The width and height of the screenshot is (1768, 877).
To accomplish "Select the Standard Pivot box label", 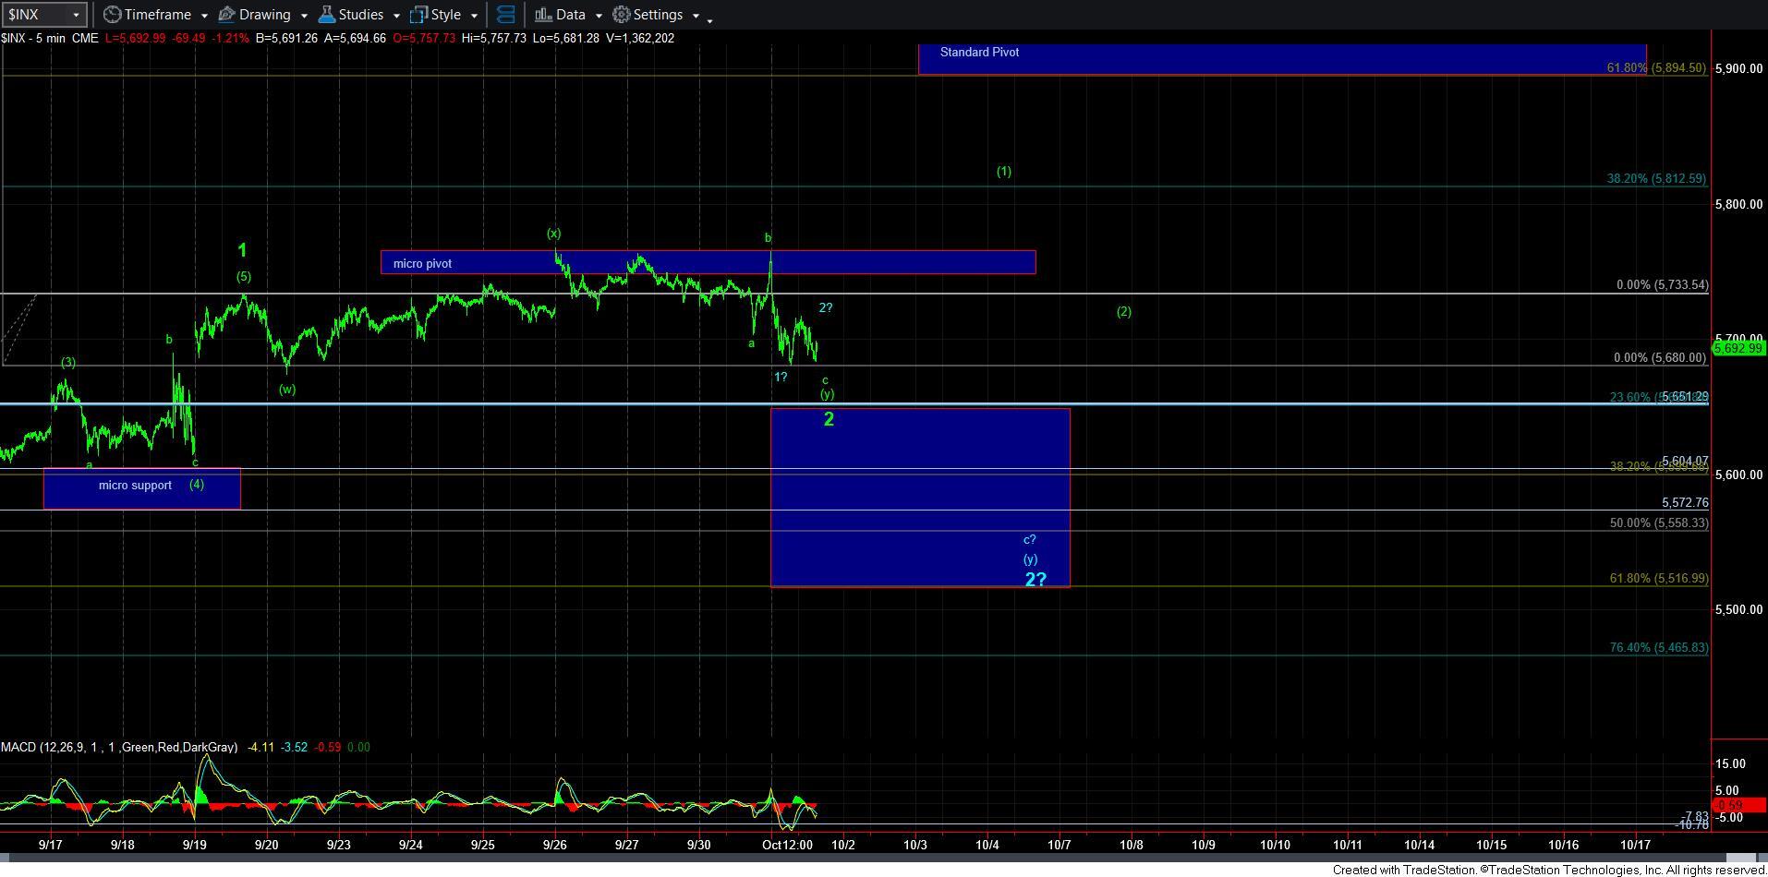I will pyautogui.click(x=979, y=53).
